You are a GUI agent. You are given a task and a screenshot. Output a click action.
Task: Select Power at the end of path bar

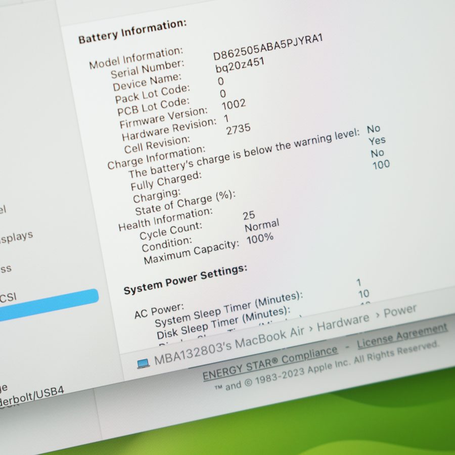pyautogui.click(x=400, y=311)
